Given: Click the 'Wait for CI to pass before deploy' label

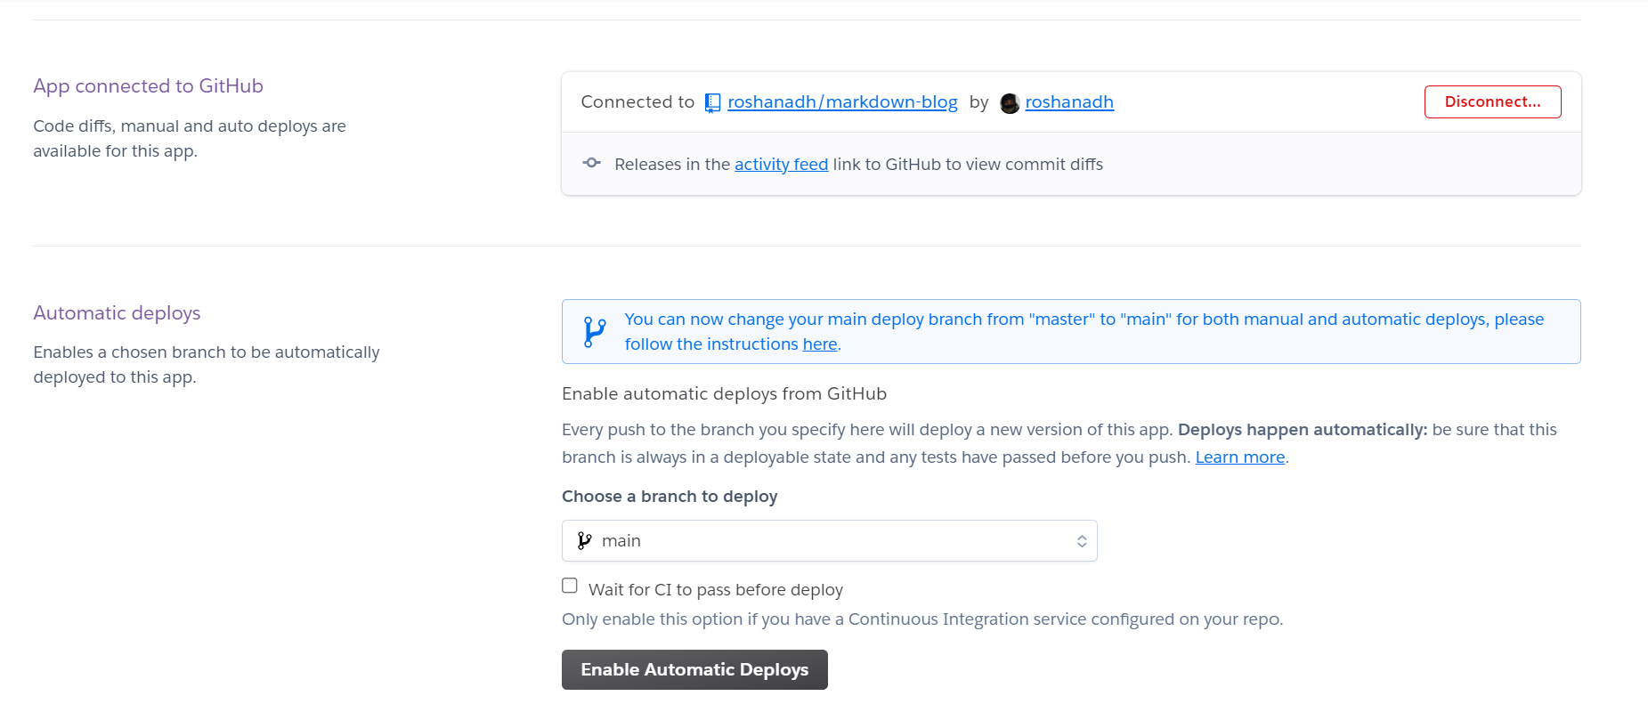Looking at the screenshot, I should [x=715, y=589].
